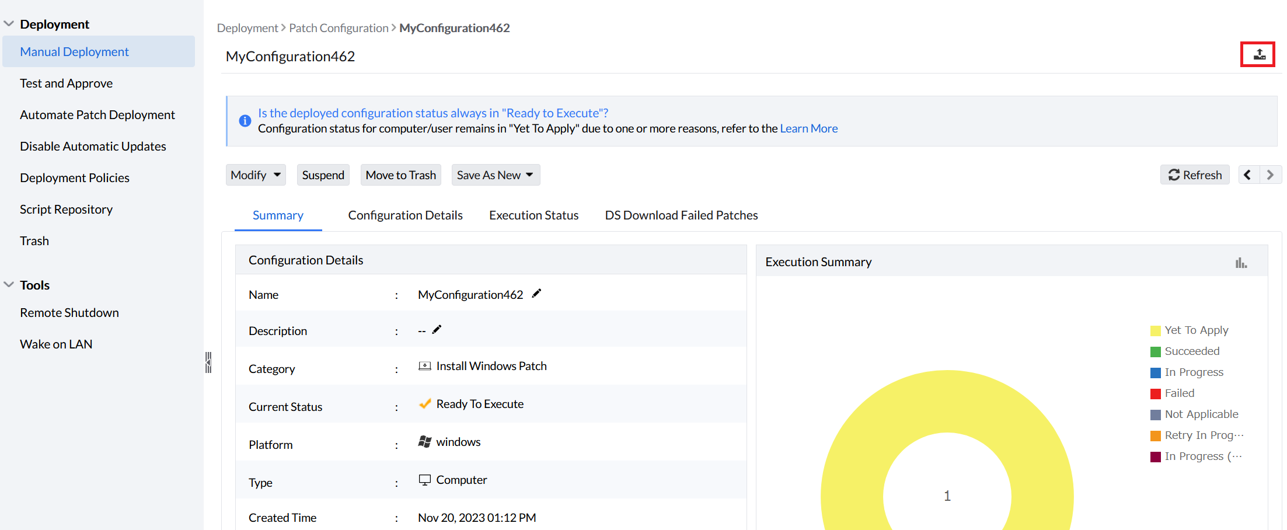
Task: Click the export icon at top right
Action: tap(1259, 55)
